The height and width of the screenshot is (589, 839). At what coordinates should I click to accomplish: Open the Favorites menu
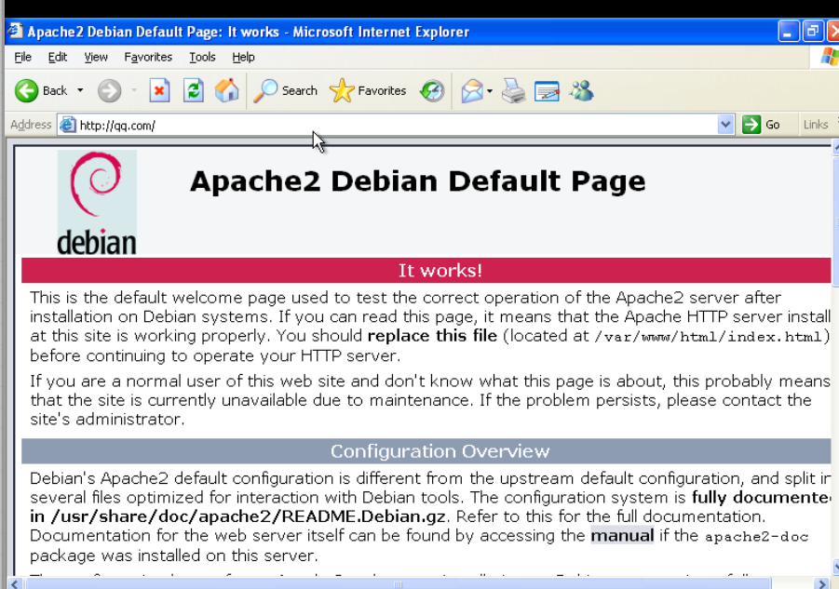(148, 57)
